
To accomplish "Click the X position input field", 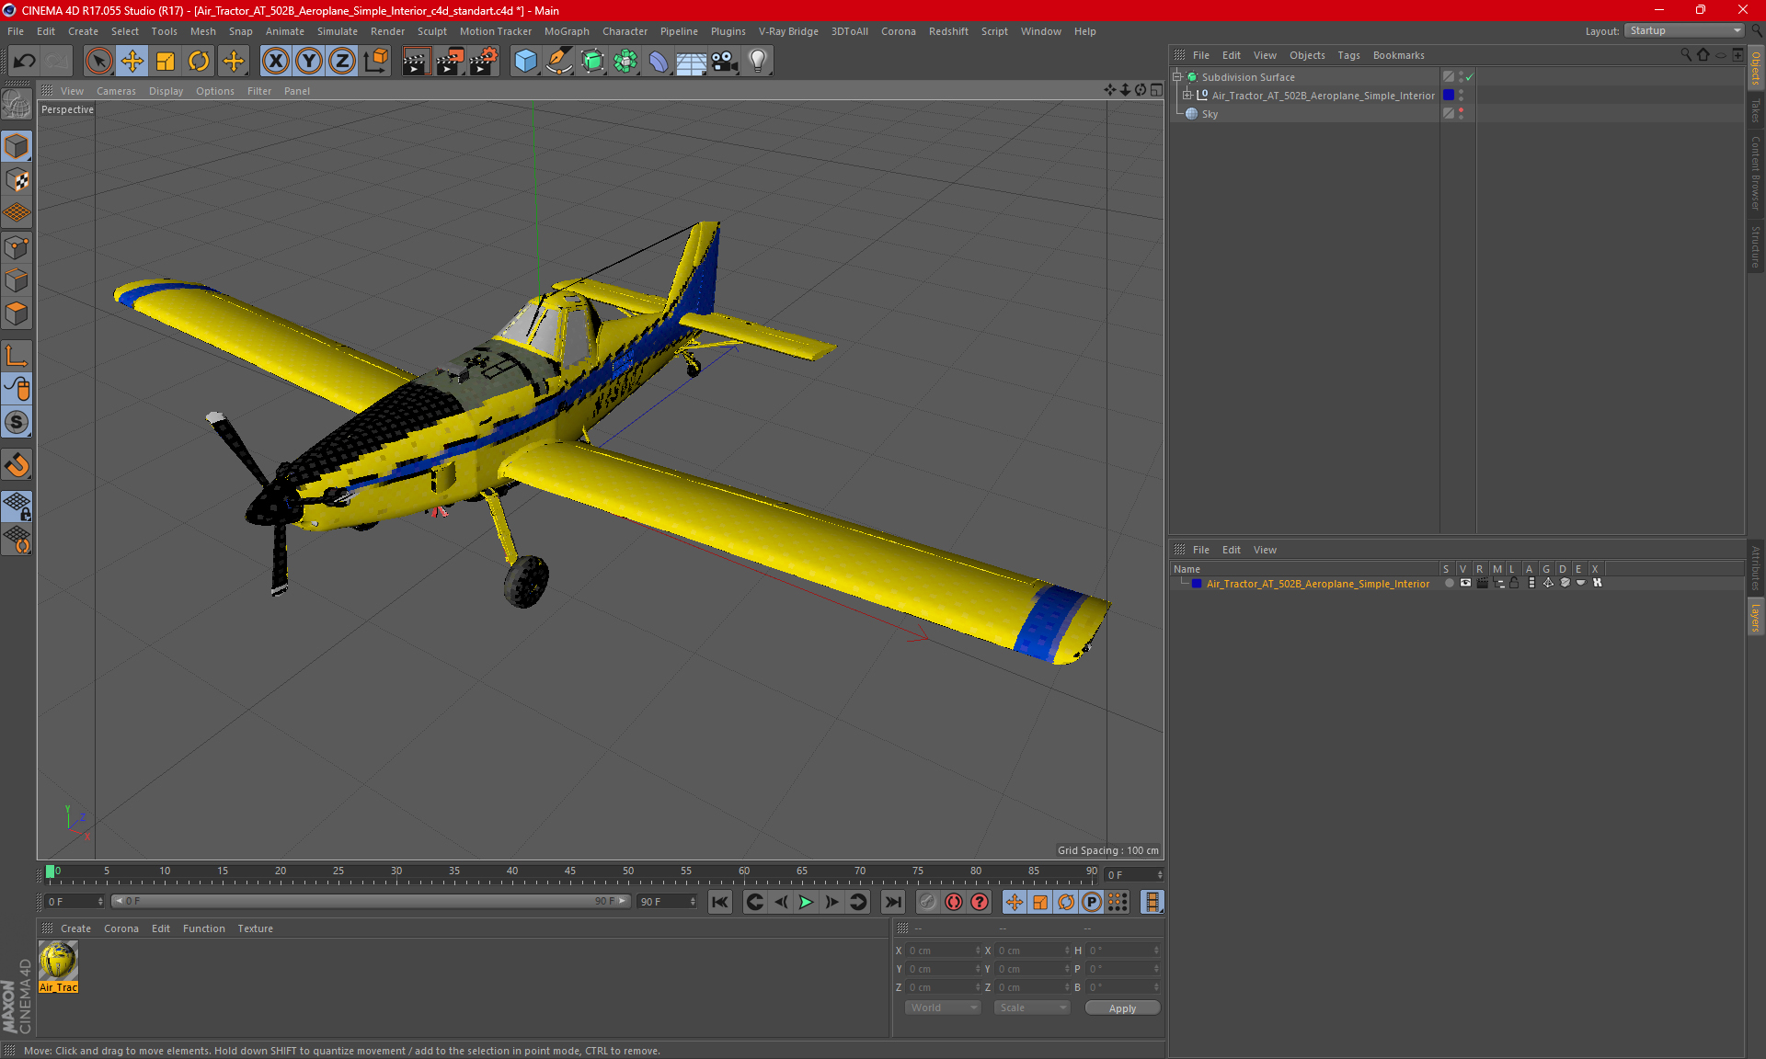I will pos(944,951).
